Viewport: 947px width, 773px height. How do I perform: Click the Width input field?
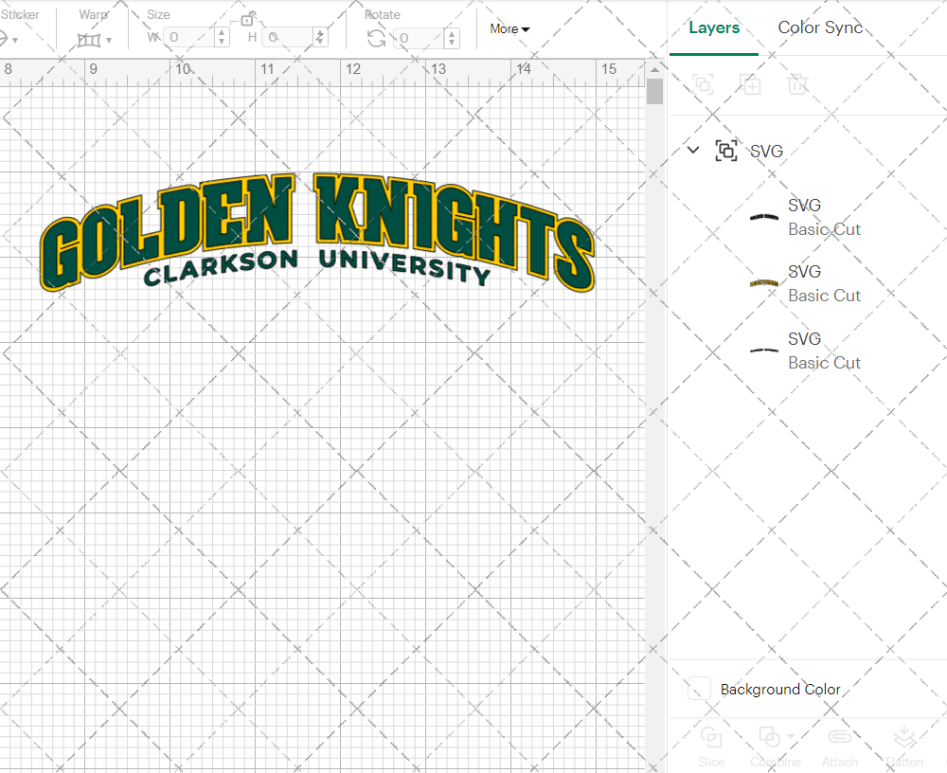[189, 37]
